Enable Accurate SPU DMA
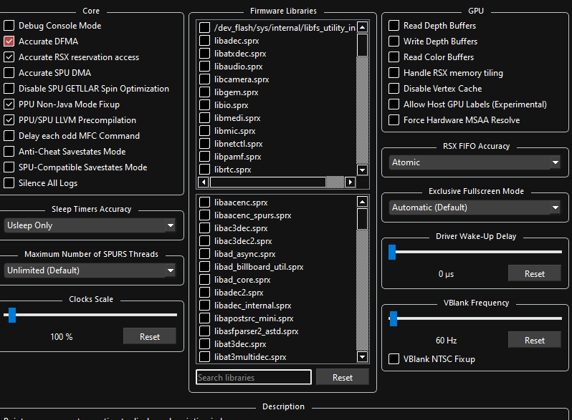 point(9,72)
